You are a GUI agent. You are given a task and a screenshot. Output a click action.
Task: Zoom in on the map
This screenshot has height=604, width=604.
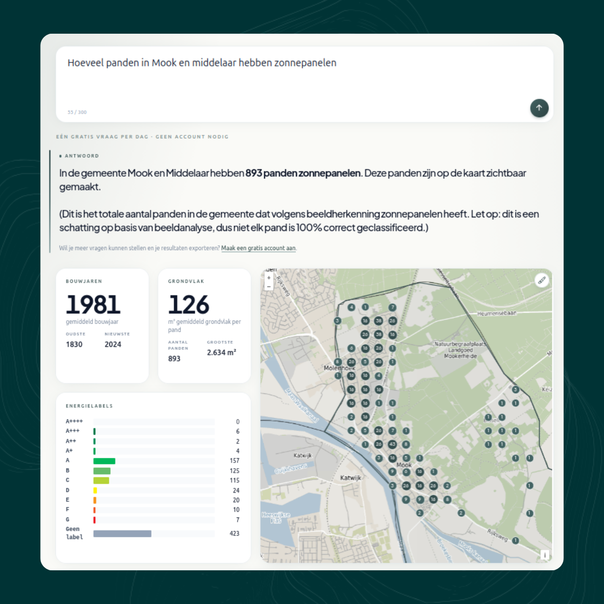click(269, 278)
